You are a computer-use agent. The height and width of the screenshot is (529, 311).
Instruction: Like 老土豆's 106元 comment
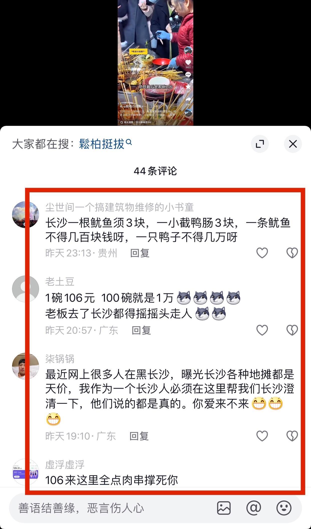pos(262,330)
